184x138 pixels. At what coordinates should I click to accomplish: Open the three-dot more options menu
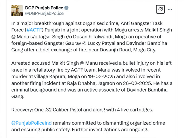pyautogui.click(x=170, y=9)
